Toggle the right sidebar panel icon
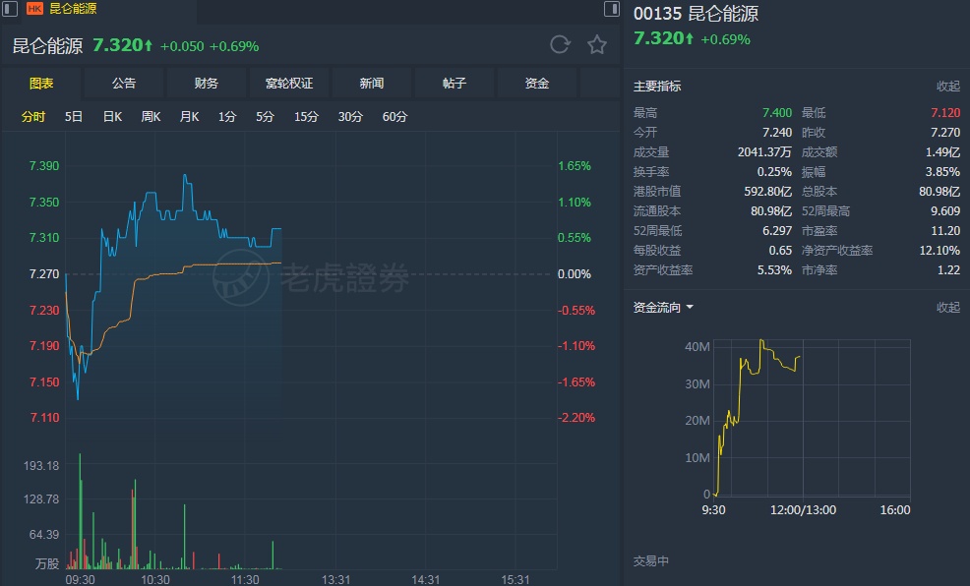This screenshot has width=970, height=586. click(x=611, y=9)
